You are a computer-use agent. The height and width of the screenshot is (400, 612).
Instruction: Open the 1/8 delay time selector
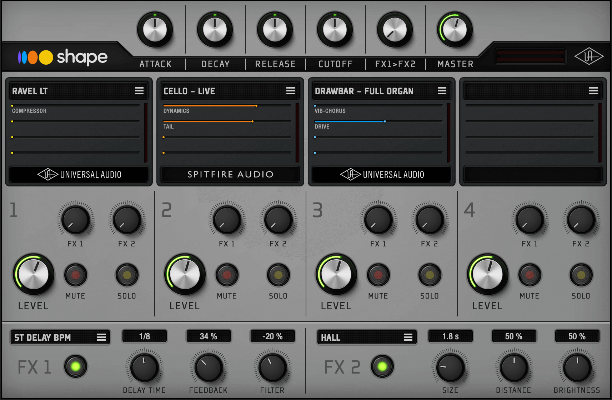click(x=145, y=336)
